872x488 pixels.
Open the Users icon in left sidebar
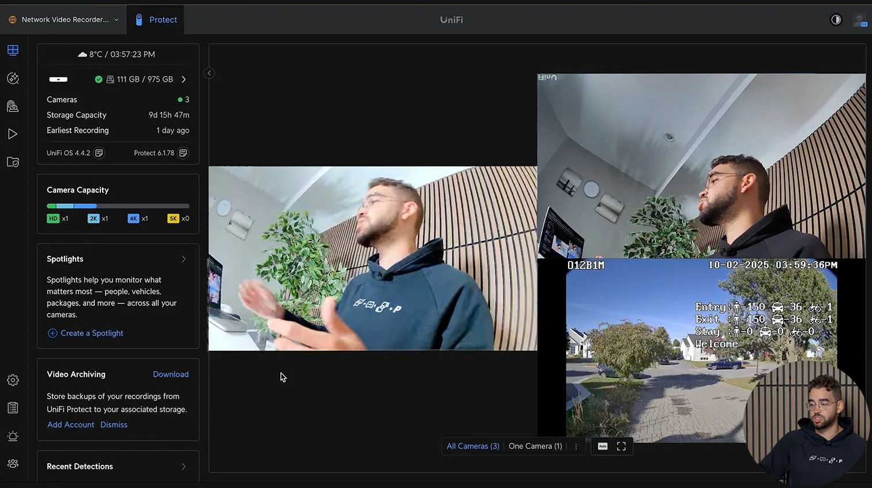click(13, 464)
